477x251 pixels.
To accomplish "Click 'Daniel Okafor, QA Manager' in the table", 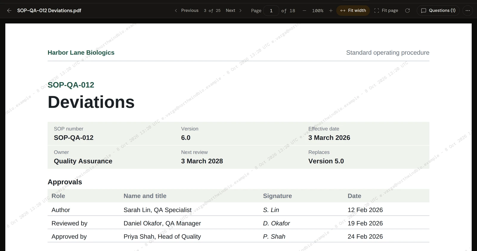I will [162, 223].
